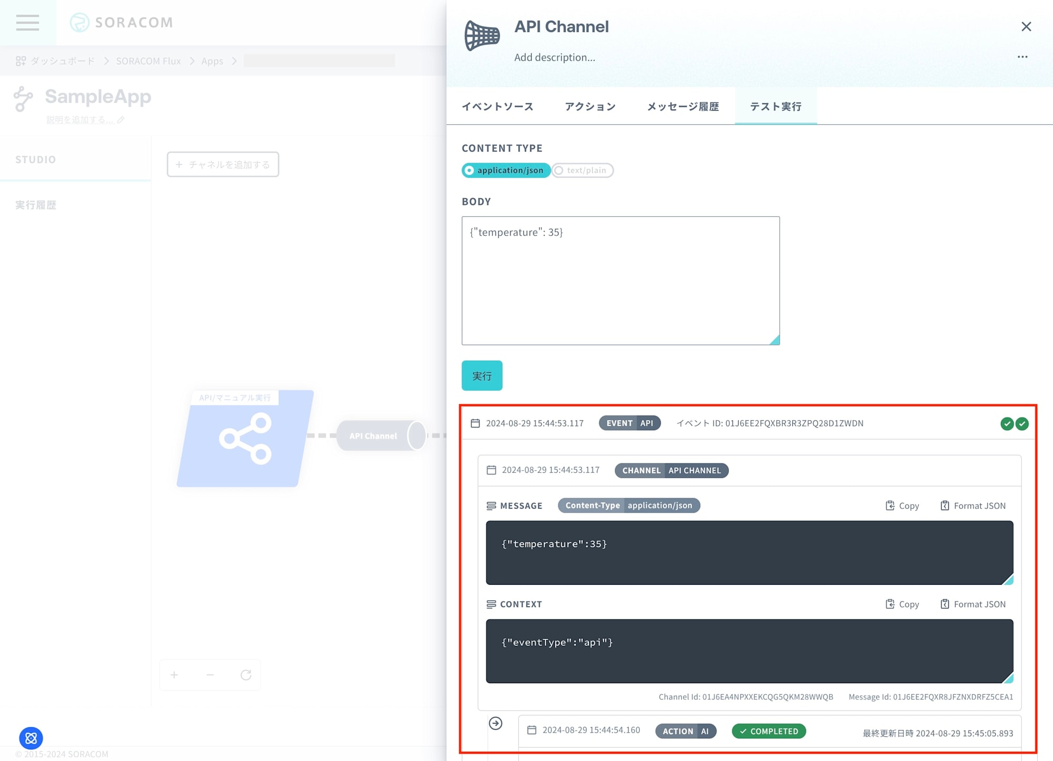
Task: Click the pencil icon to edit app description
Action: click(x=121, y=120)
